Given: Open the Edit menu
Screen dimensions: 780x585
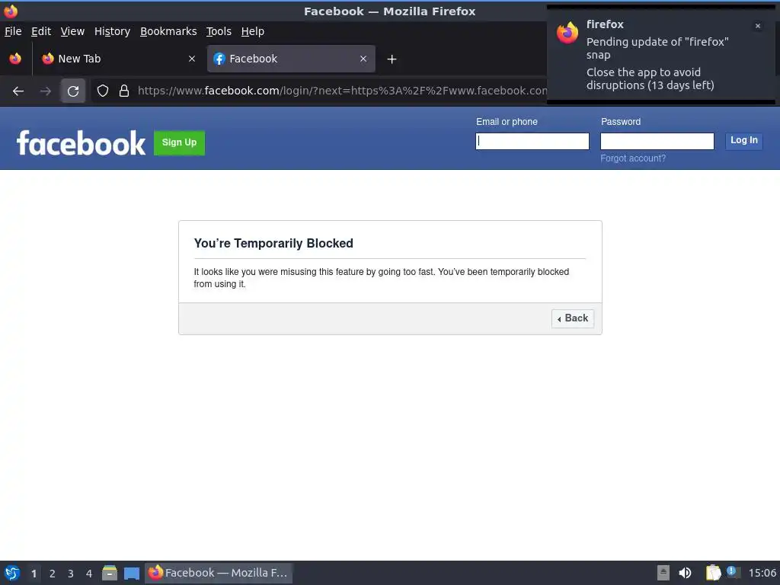Looking at the screenshot, I should tap(41, 31).
